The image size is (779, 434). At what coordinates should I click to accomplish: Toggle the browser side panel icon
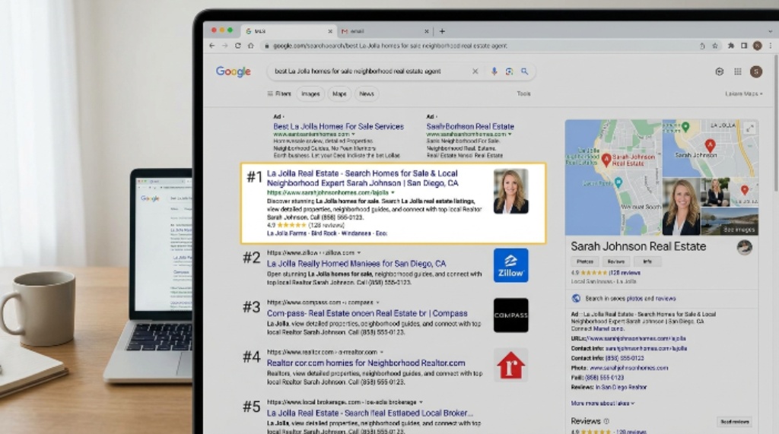tap(744, 46)
